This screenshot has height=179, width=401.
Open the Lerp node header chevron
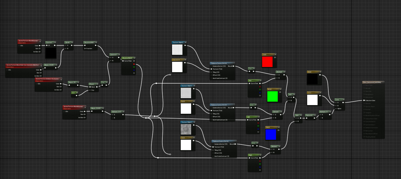[x=344, y=99]
